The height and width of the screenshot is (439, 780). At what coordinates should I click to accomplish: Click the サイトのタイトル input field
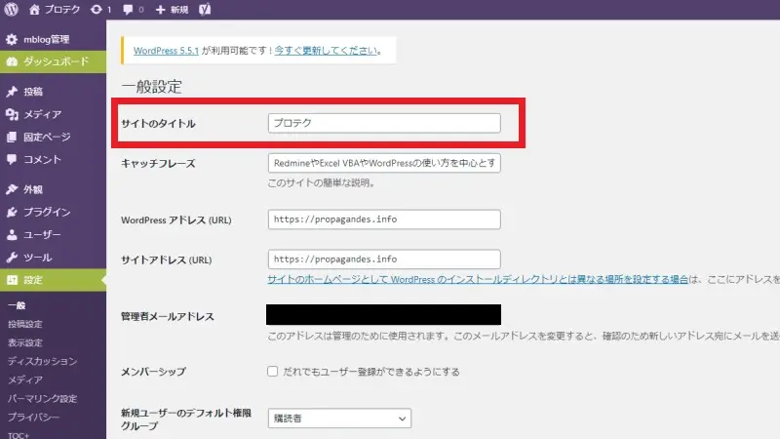(x=383, y=124)
